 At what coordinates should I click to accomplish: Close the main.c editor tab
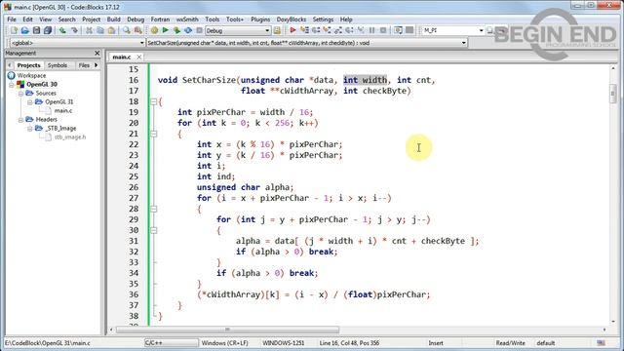click(138, 58)
